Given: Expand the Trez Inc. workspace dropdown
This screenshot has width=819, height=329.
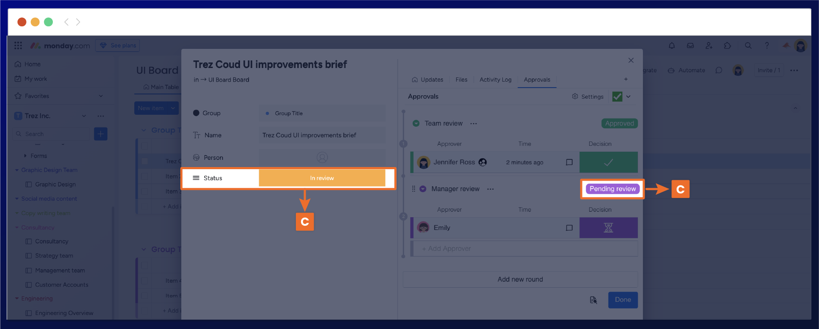Looking at the screenshot, I should click(x=84, y=116).
